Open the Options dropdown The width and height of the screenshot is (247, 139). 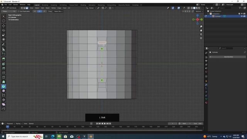point(199,11)
